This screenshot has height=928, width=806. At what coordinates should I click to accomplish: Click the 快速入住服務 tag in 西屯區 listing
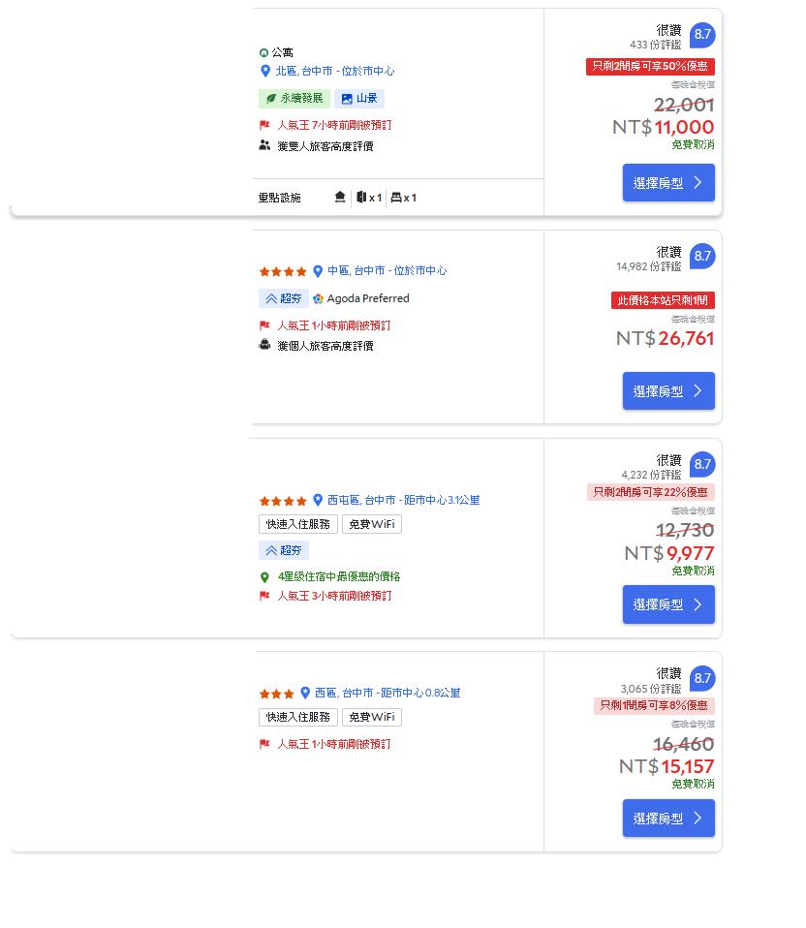coord(297,524)
